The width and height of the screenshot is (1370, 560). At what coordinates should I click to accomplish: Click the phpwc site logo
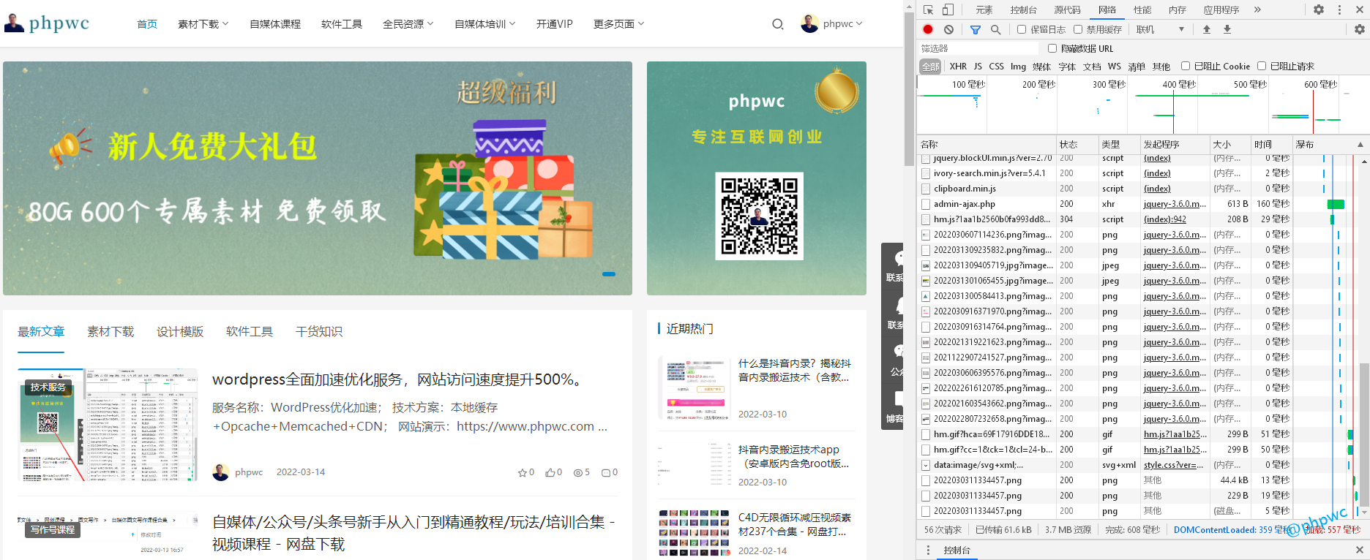click(47, 23)
